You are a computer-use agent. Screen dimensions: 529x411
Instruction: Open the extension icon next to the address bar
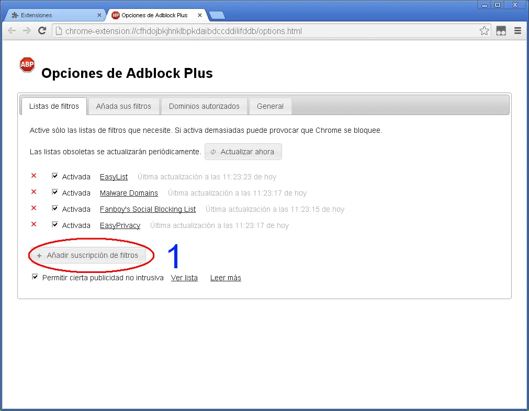[x=501, y=31]
